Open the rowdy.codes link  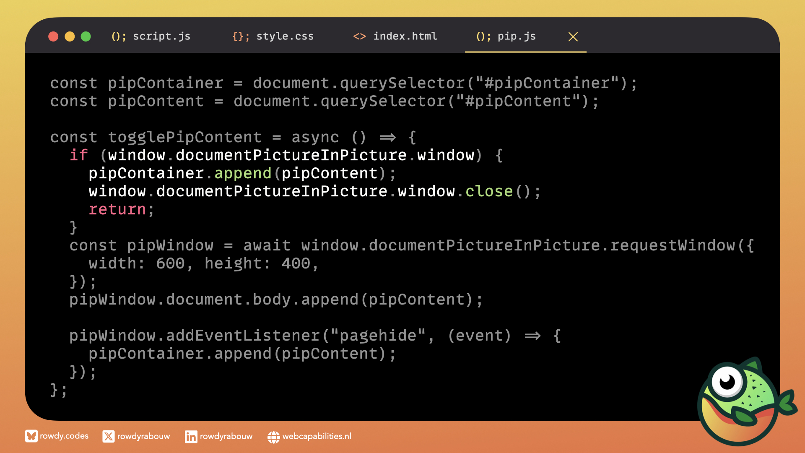click(x=64, y=436)
